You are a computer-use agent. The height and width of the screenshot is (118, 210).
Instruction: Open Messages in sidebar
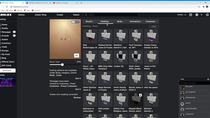pos(6,32)
